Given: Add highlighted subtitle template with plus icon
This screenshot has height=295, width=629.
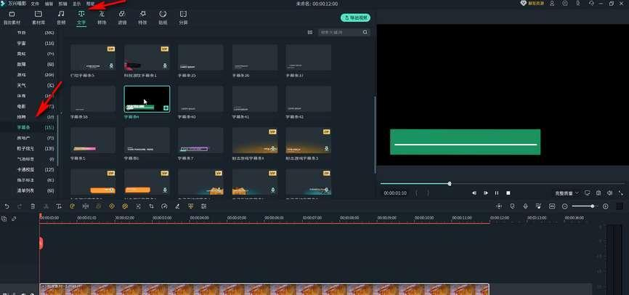Looking at the screenshot, I should [166, 108].
